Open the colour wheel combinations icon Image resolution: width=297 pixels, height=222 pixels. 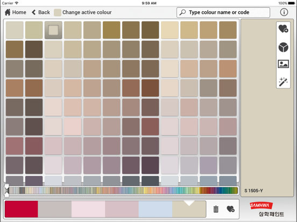(x=284, y=47)
